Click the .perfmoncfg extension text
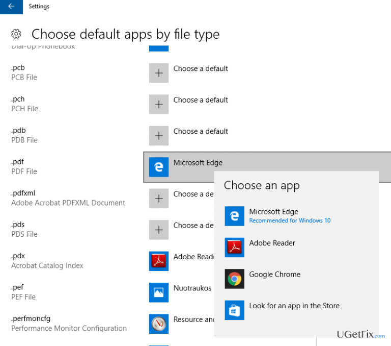The image size is (391, 346). pos(31,318)
